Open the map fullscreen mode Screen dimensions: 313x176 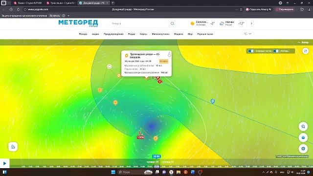(305, 51)
